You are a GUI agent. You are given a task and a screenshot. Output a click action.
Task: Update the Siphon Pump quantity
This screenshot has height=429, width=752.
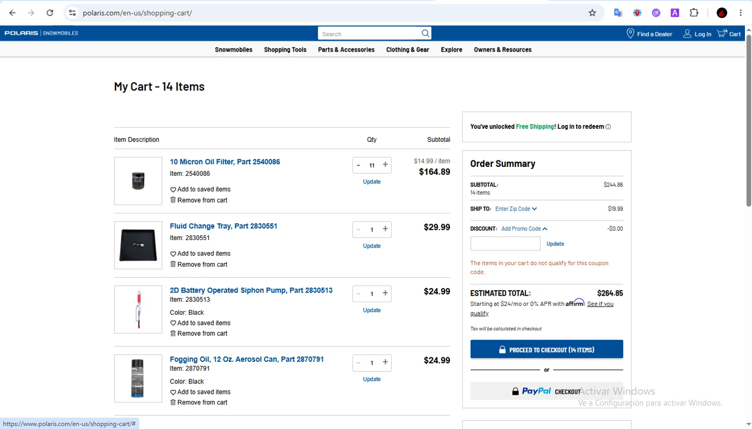pos(372,310)
